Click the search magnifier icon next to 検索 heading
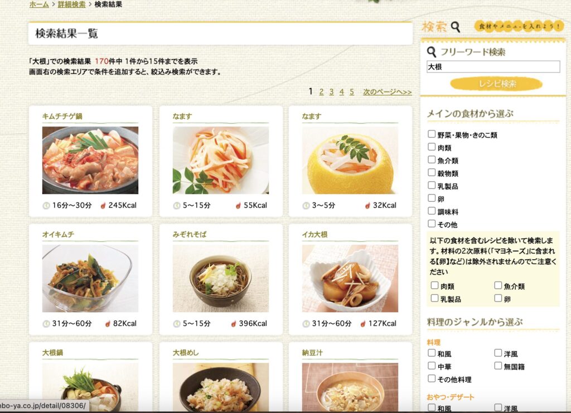571x413 pixels. pyautogui.click(x=456, y=27)
